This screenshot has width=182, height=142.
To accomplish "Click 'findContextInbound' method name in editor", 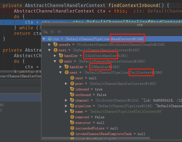I will pyautogui.click(x=133, y=5).
